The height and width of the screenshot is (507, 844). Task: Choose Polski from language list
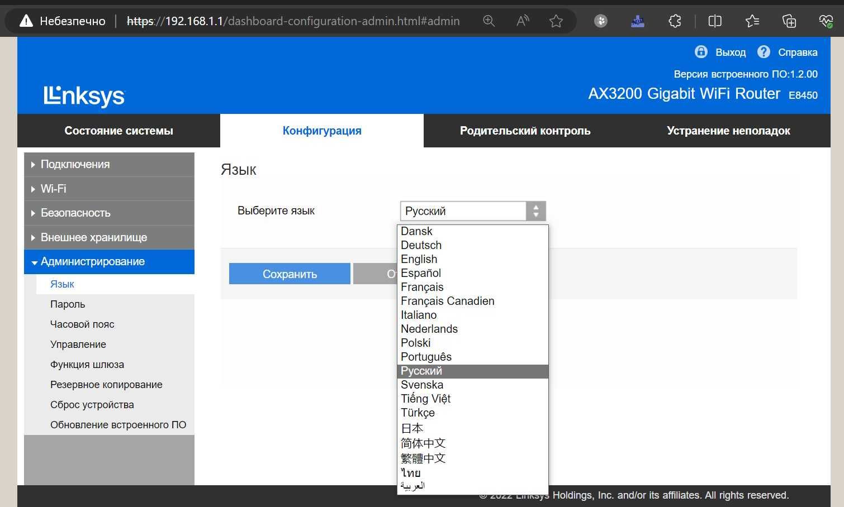(x=473, y=343)
